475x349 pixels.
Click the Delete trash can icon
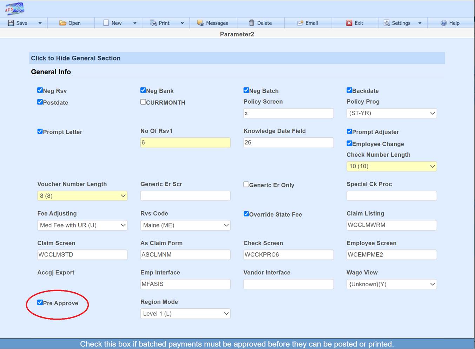pyautogui.click(x=251, y=23)
